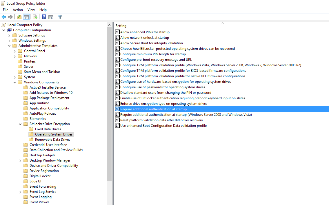Screen dimensions: 329x205
Task: Expand the Network folder
Action: click(14, 56)
